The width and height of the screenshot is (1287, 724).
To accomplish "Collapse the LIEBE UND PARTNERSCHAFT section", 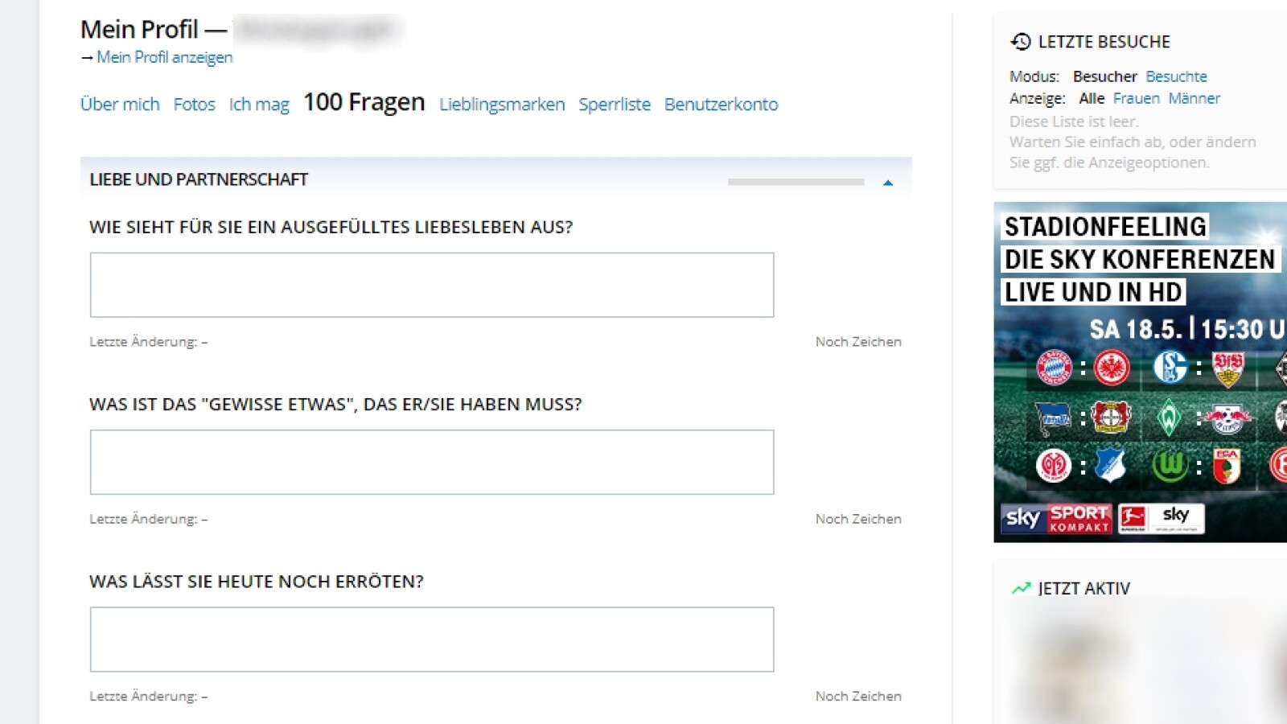I will click(x=888, y=182).
